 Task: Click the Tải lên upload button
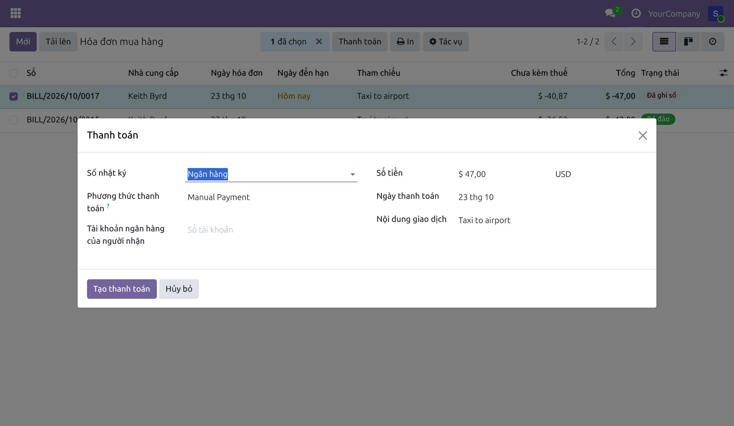click(58, 42)
